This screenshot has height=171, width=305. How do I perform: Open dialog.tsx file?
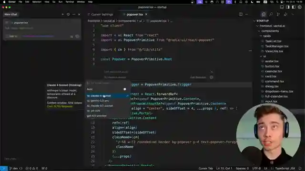[272, 86]
